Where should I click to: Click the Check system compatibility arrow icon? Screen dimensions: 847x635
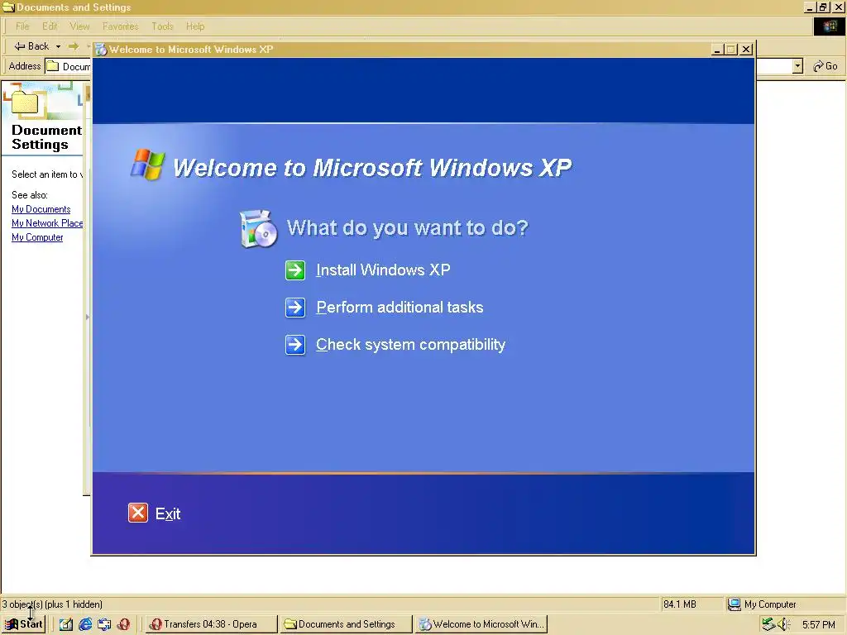click(x=295, y=345)
